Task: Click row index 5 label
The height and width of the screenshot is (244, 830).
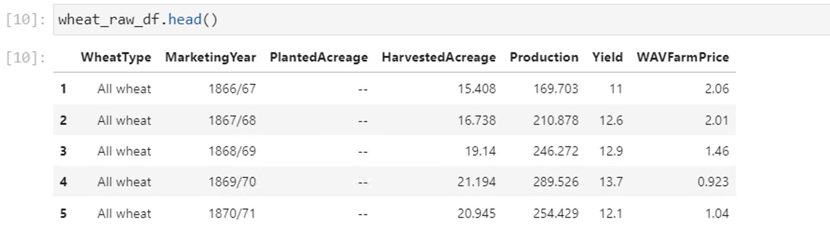Action: [63, 213]
